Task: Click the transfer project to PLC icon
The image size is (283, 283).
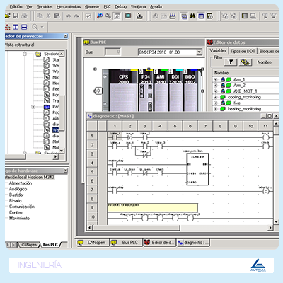Action: point(140,16)
